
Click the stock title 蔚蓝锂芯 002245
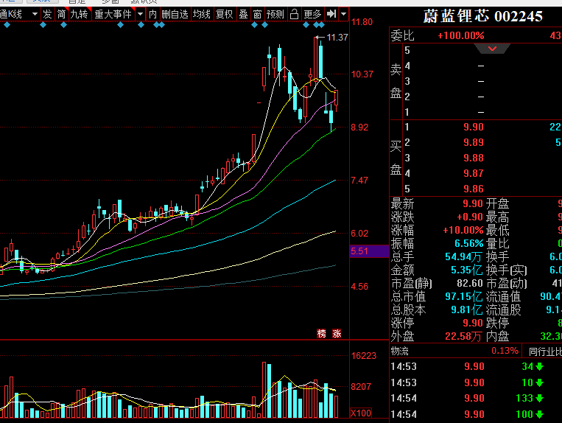(482, 16)
